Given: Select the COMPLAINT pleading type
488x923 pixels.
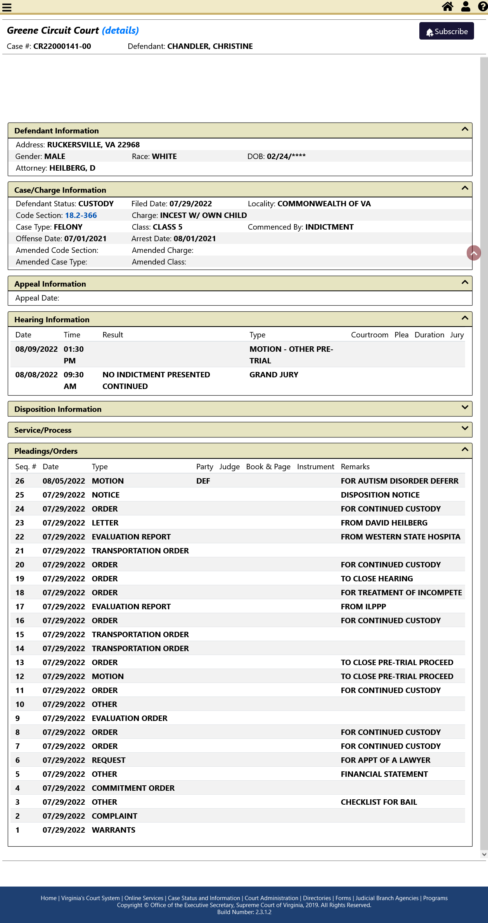Looking at the screenshot, I should 114,816.
